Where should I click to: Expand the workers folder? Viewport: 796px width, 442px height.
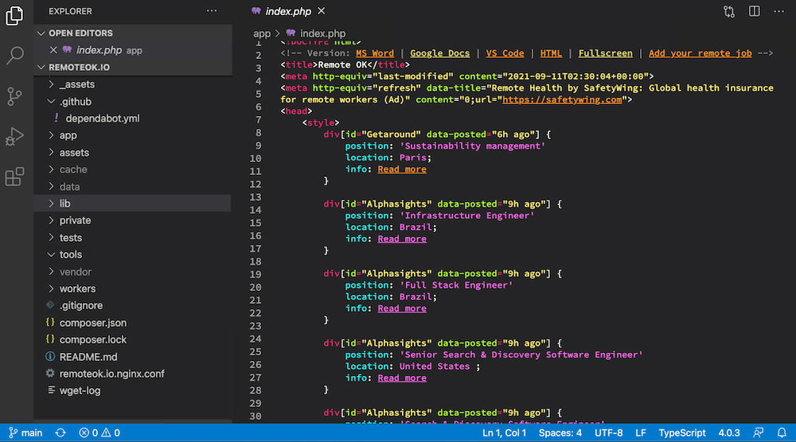[x=76, y=289]
